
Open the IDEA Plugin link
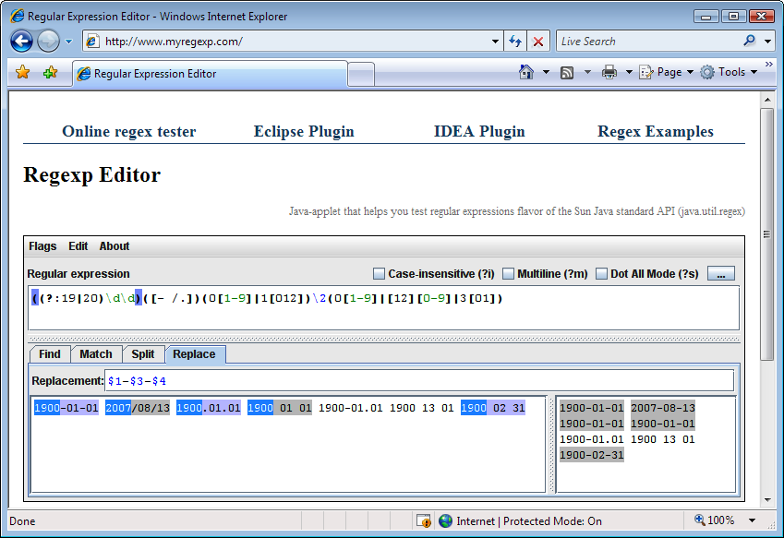pyautogui.click(x=479, y=131)
